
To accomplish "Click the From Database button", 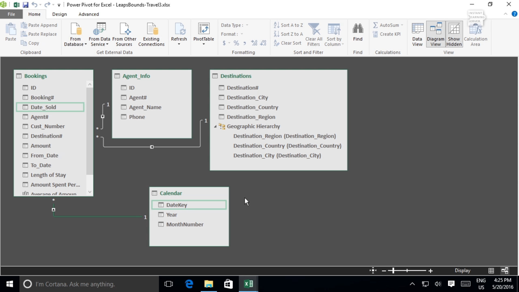I will (x=75, y=34).
